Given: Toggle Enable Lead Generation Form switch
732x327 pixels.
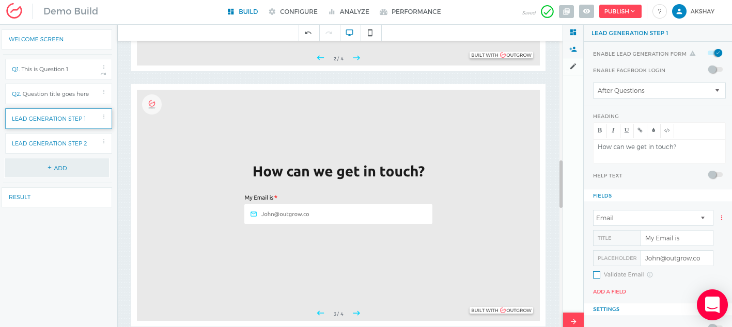Looking at the screenshot, I should (715, 53).
